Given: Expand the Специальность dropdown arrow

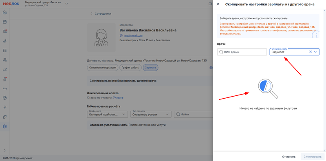Looking at the screenshot, I should pyautogui.click(x=315, y=52).
